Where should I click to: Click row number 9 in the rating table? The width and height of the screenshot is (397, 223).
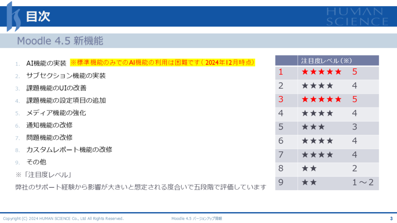281,182
